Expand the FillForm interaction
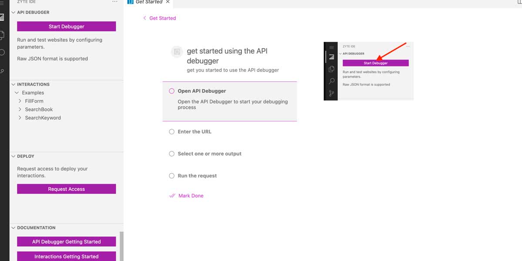The image size is (522, 261). 20,101
